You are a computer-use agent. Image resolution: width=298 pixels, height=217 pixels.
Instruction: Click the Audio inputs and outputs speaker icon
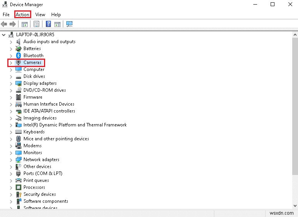[x=19, y=42]
